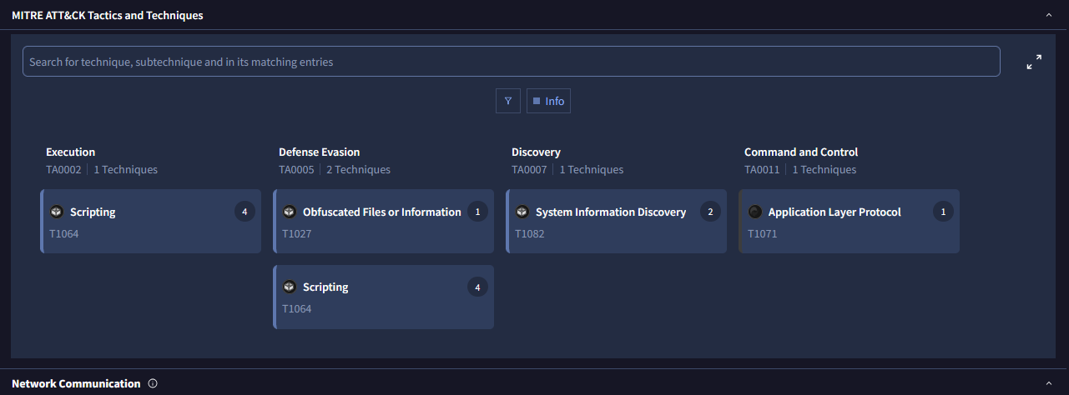This screenshot has height=395, width=1069.
Task: Click the Scripting icon under Defense Evasion
Action: pyautogui.click(x=290, y=287)
